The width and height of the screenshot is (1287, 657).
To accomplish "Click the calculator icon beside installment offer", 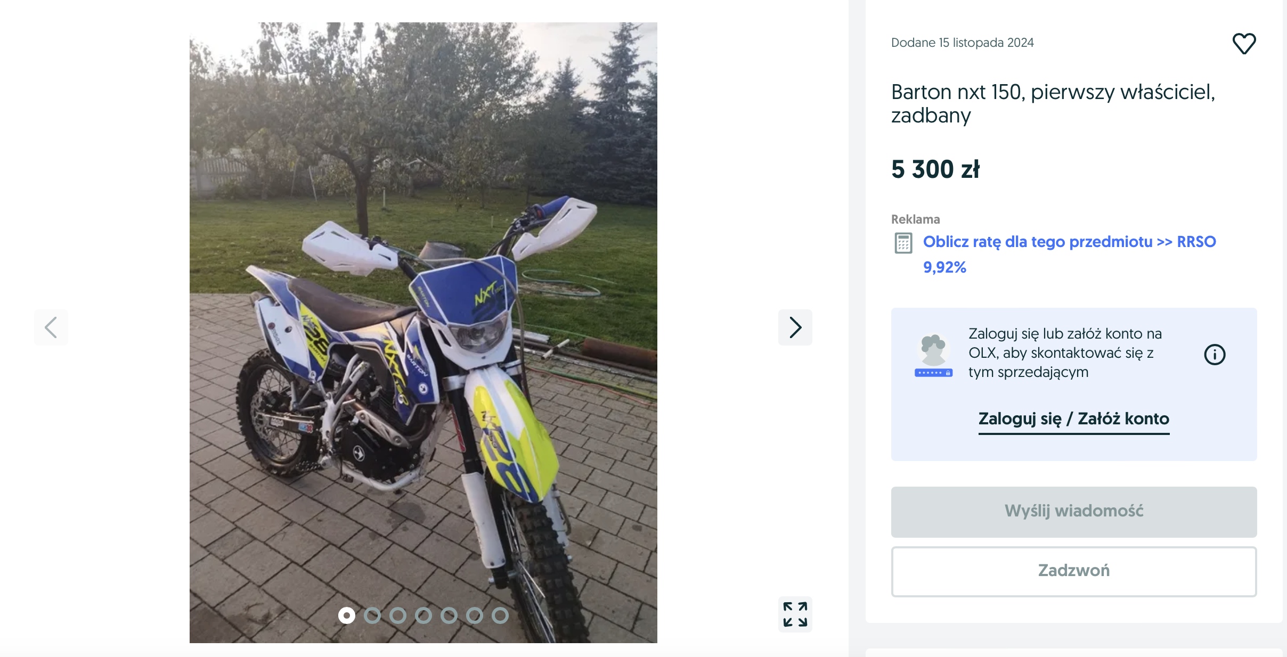I will pos(903,243).
